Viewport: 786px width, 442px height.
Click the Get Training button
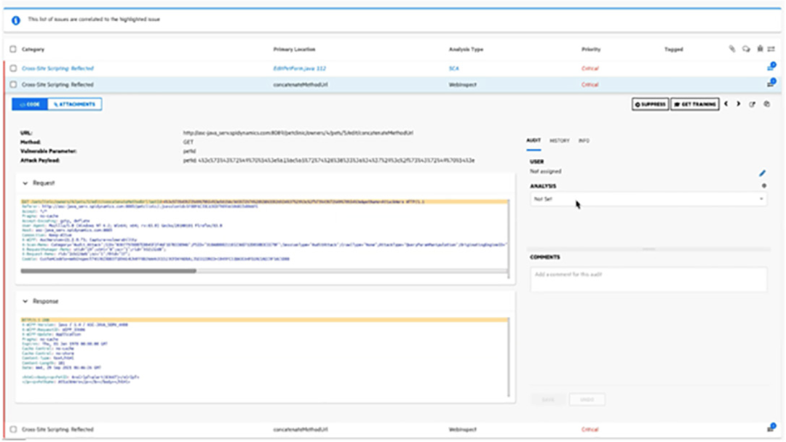pyautogui.click(x=695, y=104)
